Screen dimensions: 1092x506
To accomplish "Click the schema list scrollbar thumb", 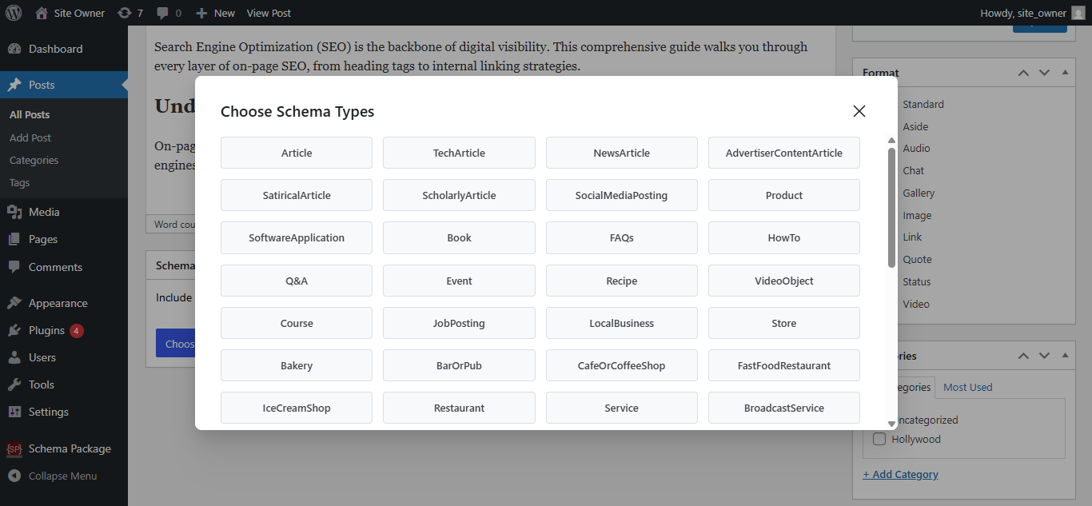I will coord(891,207).
